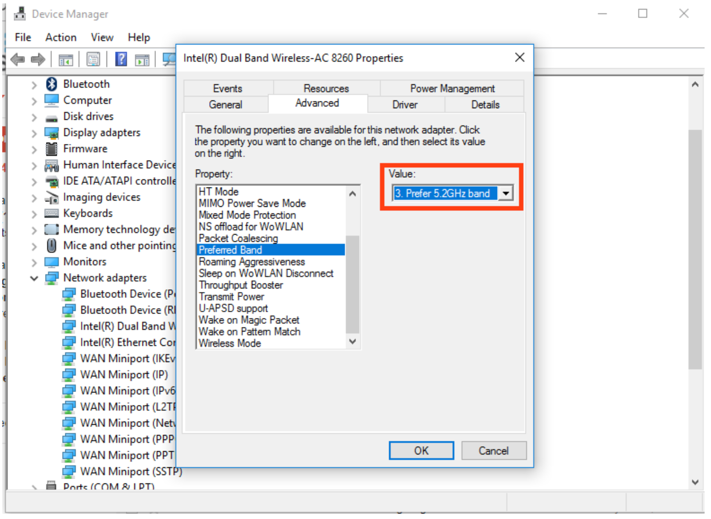Screen dimensions: 711x519
Task: Select the Monitors icon
Action: [x=51, y=261]
